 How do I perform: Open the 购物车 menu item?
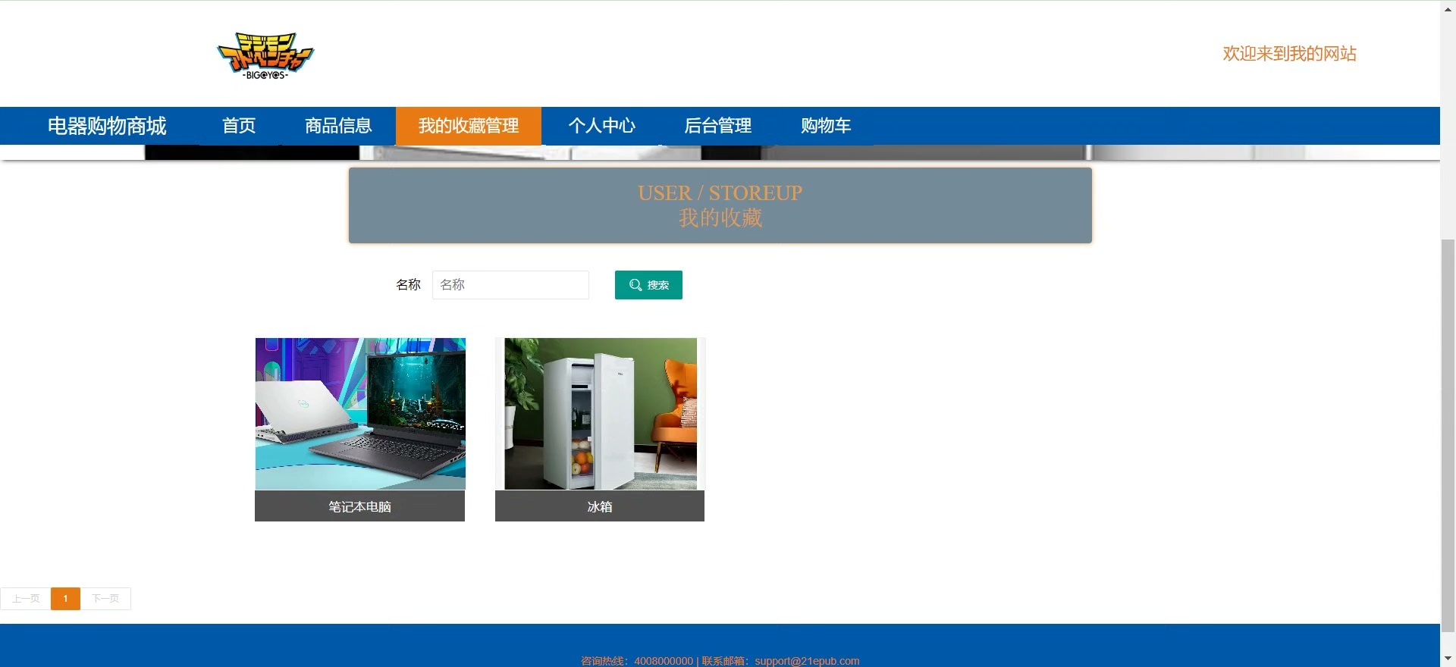coord(826,126)
